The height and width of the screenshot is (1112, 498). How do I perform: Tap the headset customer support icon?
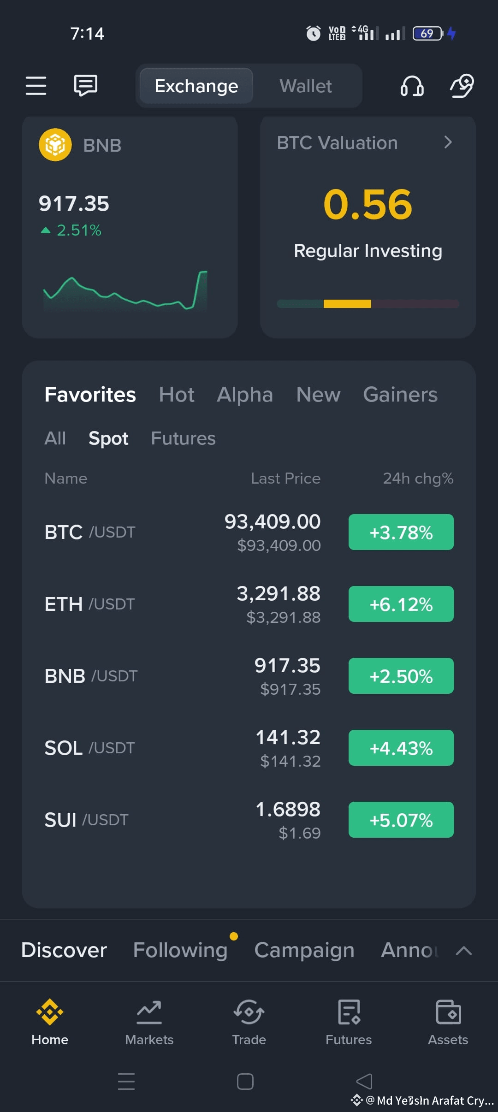coord(412,86)
